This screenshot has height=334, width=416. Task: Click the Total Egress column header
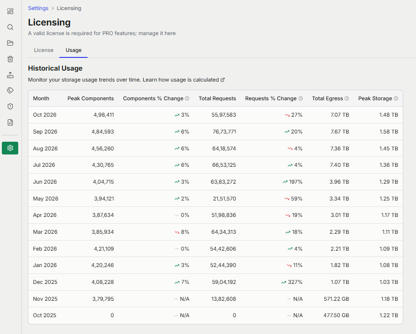(x=328, y=98)
